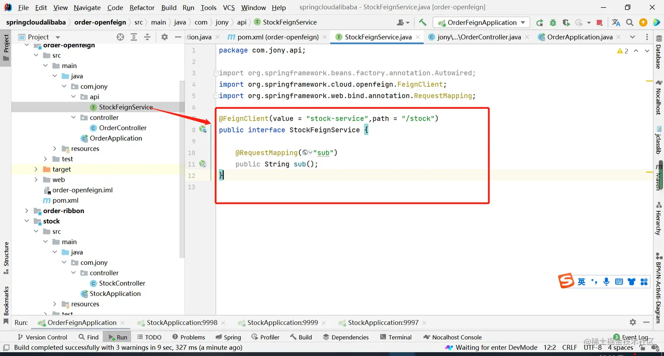
Task: Open the VCS menu
Action: [x=229, y=7]
